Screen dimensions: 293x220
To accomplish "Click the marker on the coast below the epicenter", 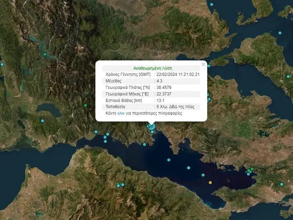I will [x=145, y=145].
